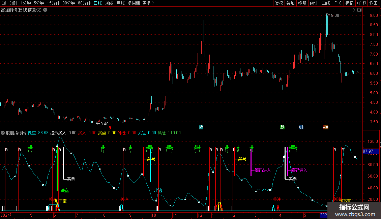This screenshot has width=381, height=219.
Task: Click the 3.40 low price label
Action: tap(105, 124)
